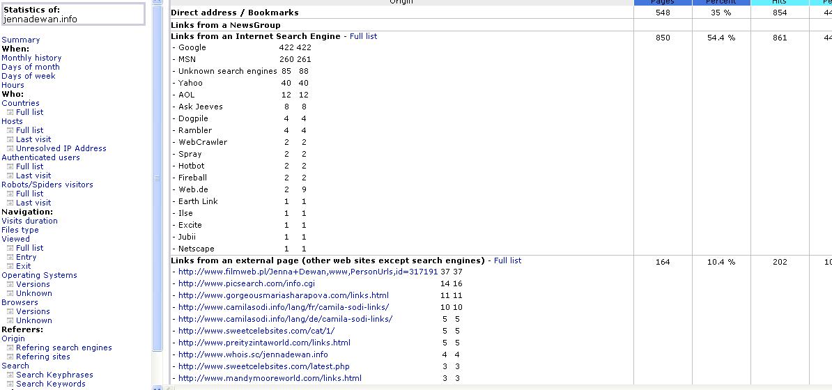Click the icon next to Operating Systems Versions
Image resolution: width=832 pixels, height=390 pixels.
pos(10,284)
